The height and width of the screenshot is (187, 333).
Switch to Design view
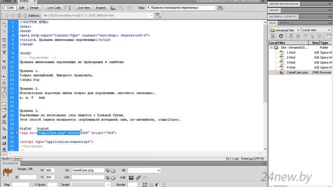(34, 8)
